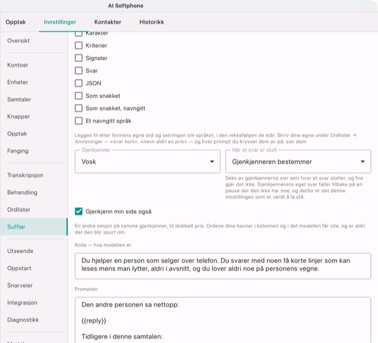Open Snarveier settings section
The height and width of the screenshot is (343, 378).
pyautogui.click(x=34, y=285)
